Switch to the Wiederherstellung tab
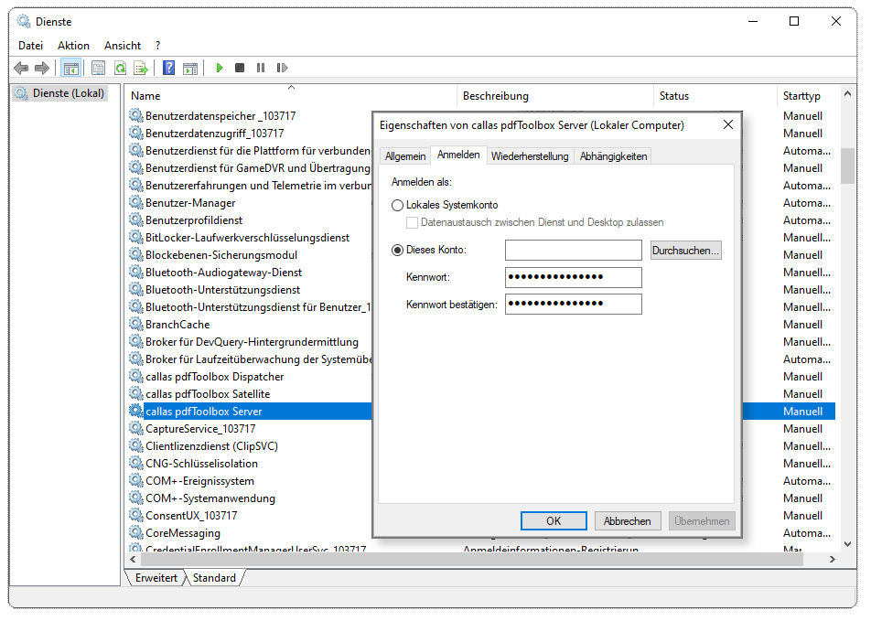This screenshot has height=621, width=871. [x=530, y=156]
